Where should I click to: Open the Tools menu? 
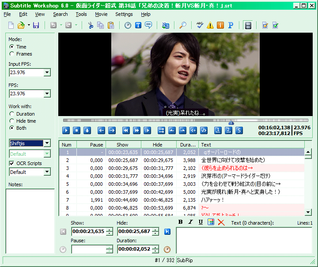tap(81, 14)
